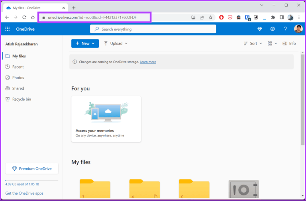Open the masked-face extension icon
The width and height of the screenshot is (306, 201).
click(x=239, y=18)
